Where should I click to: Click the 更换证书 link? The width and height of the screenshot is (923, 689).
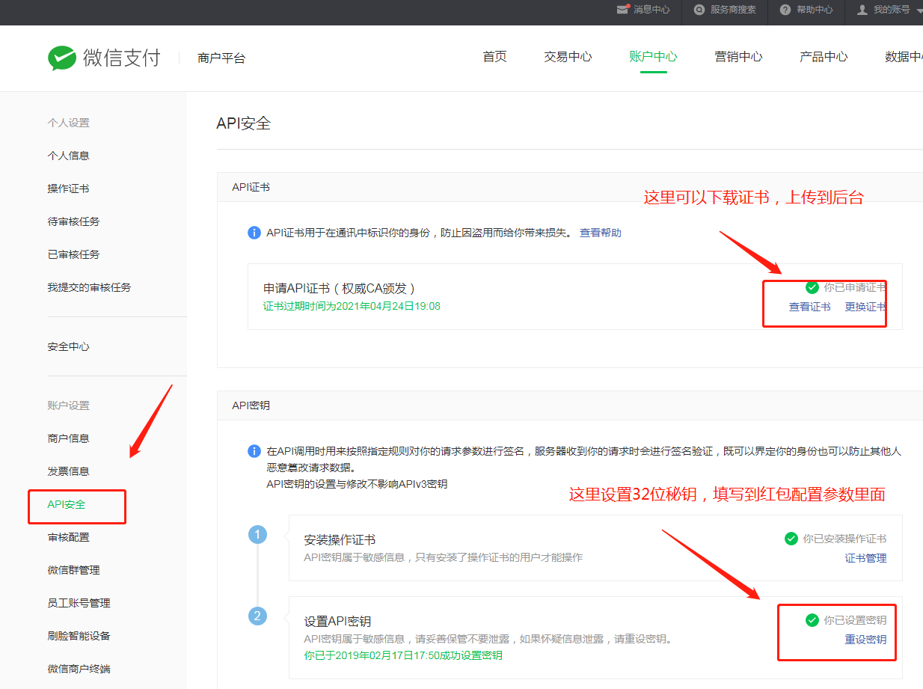tap(865, 307)
